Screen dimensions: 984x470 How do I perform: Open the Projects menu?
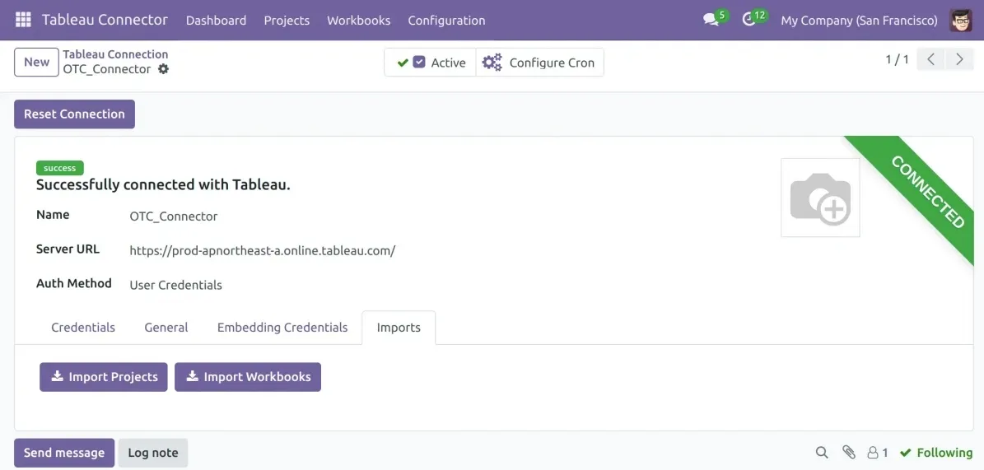(287, 21)
